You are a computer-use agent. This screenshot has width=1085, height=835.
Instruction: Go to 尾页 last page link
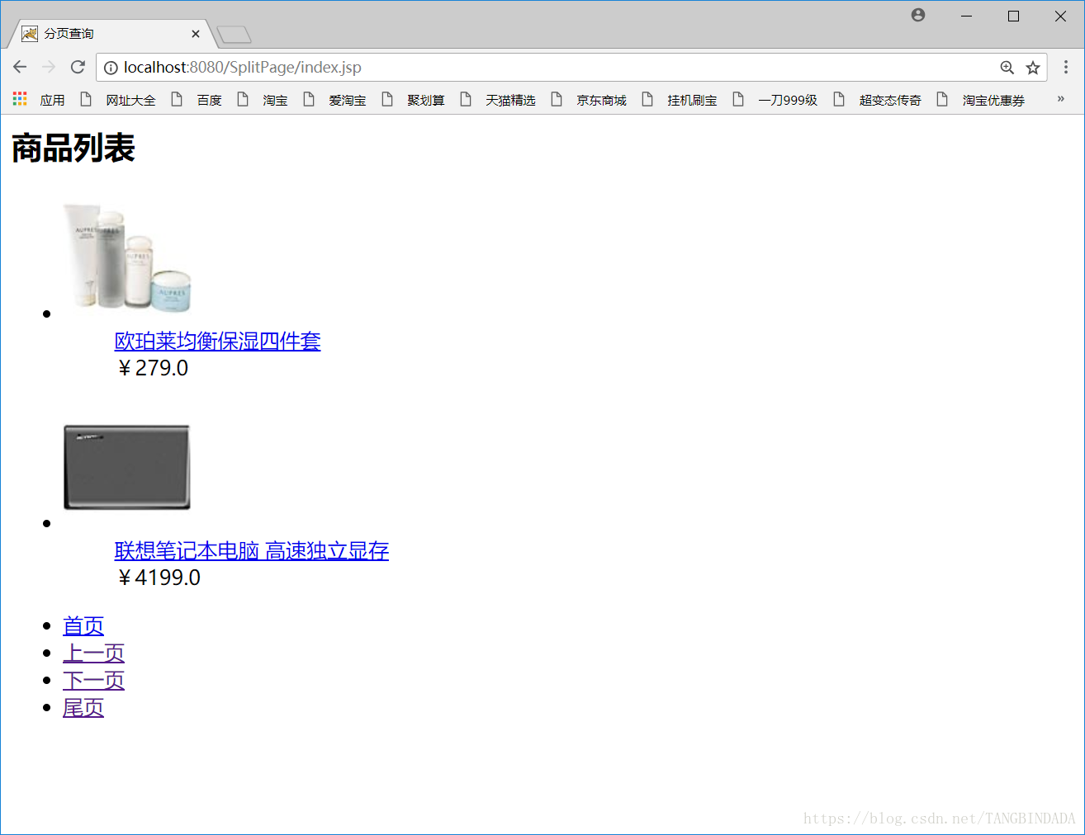(x=83, y=707)
